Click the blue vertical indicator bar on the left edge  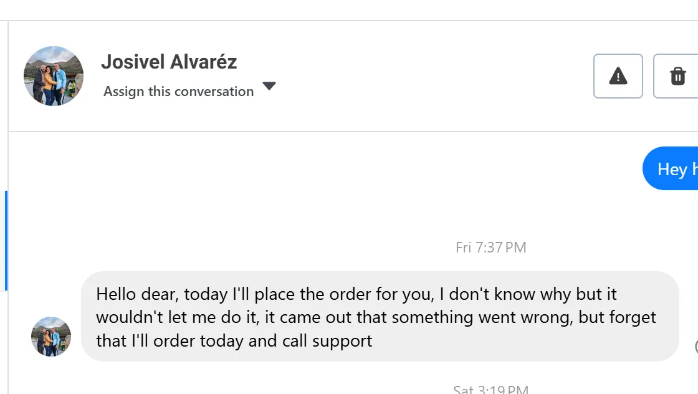(6, 241)
